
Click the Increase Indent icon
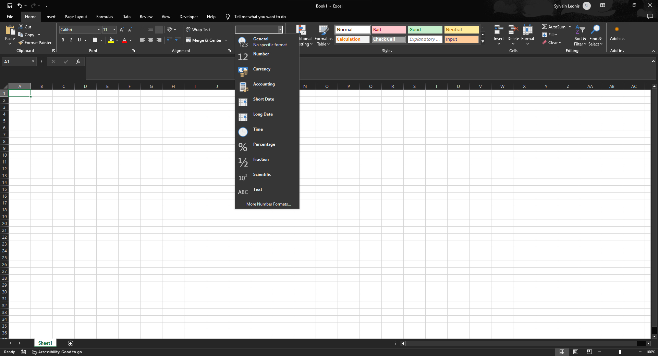pyautogui.click(x=178, y=40)
